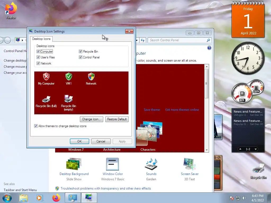Open first News and Feature headline USA.gov
Image resolution: width=271 pixels, height=203 pixels.
[248, 113]
